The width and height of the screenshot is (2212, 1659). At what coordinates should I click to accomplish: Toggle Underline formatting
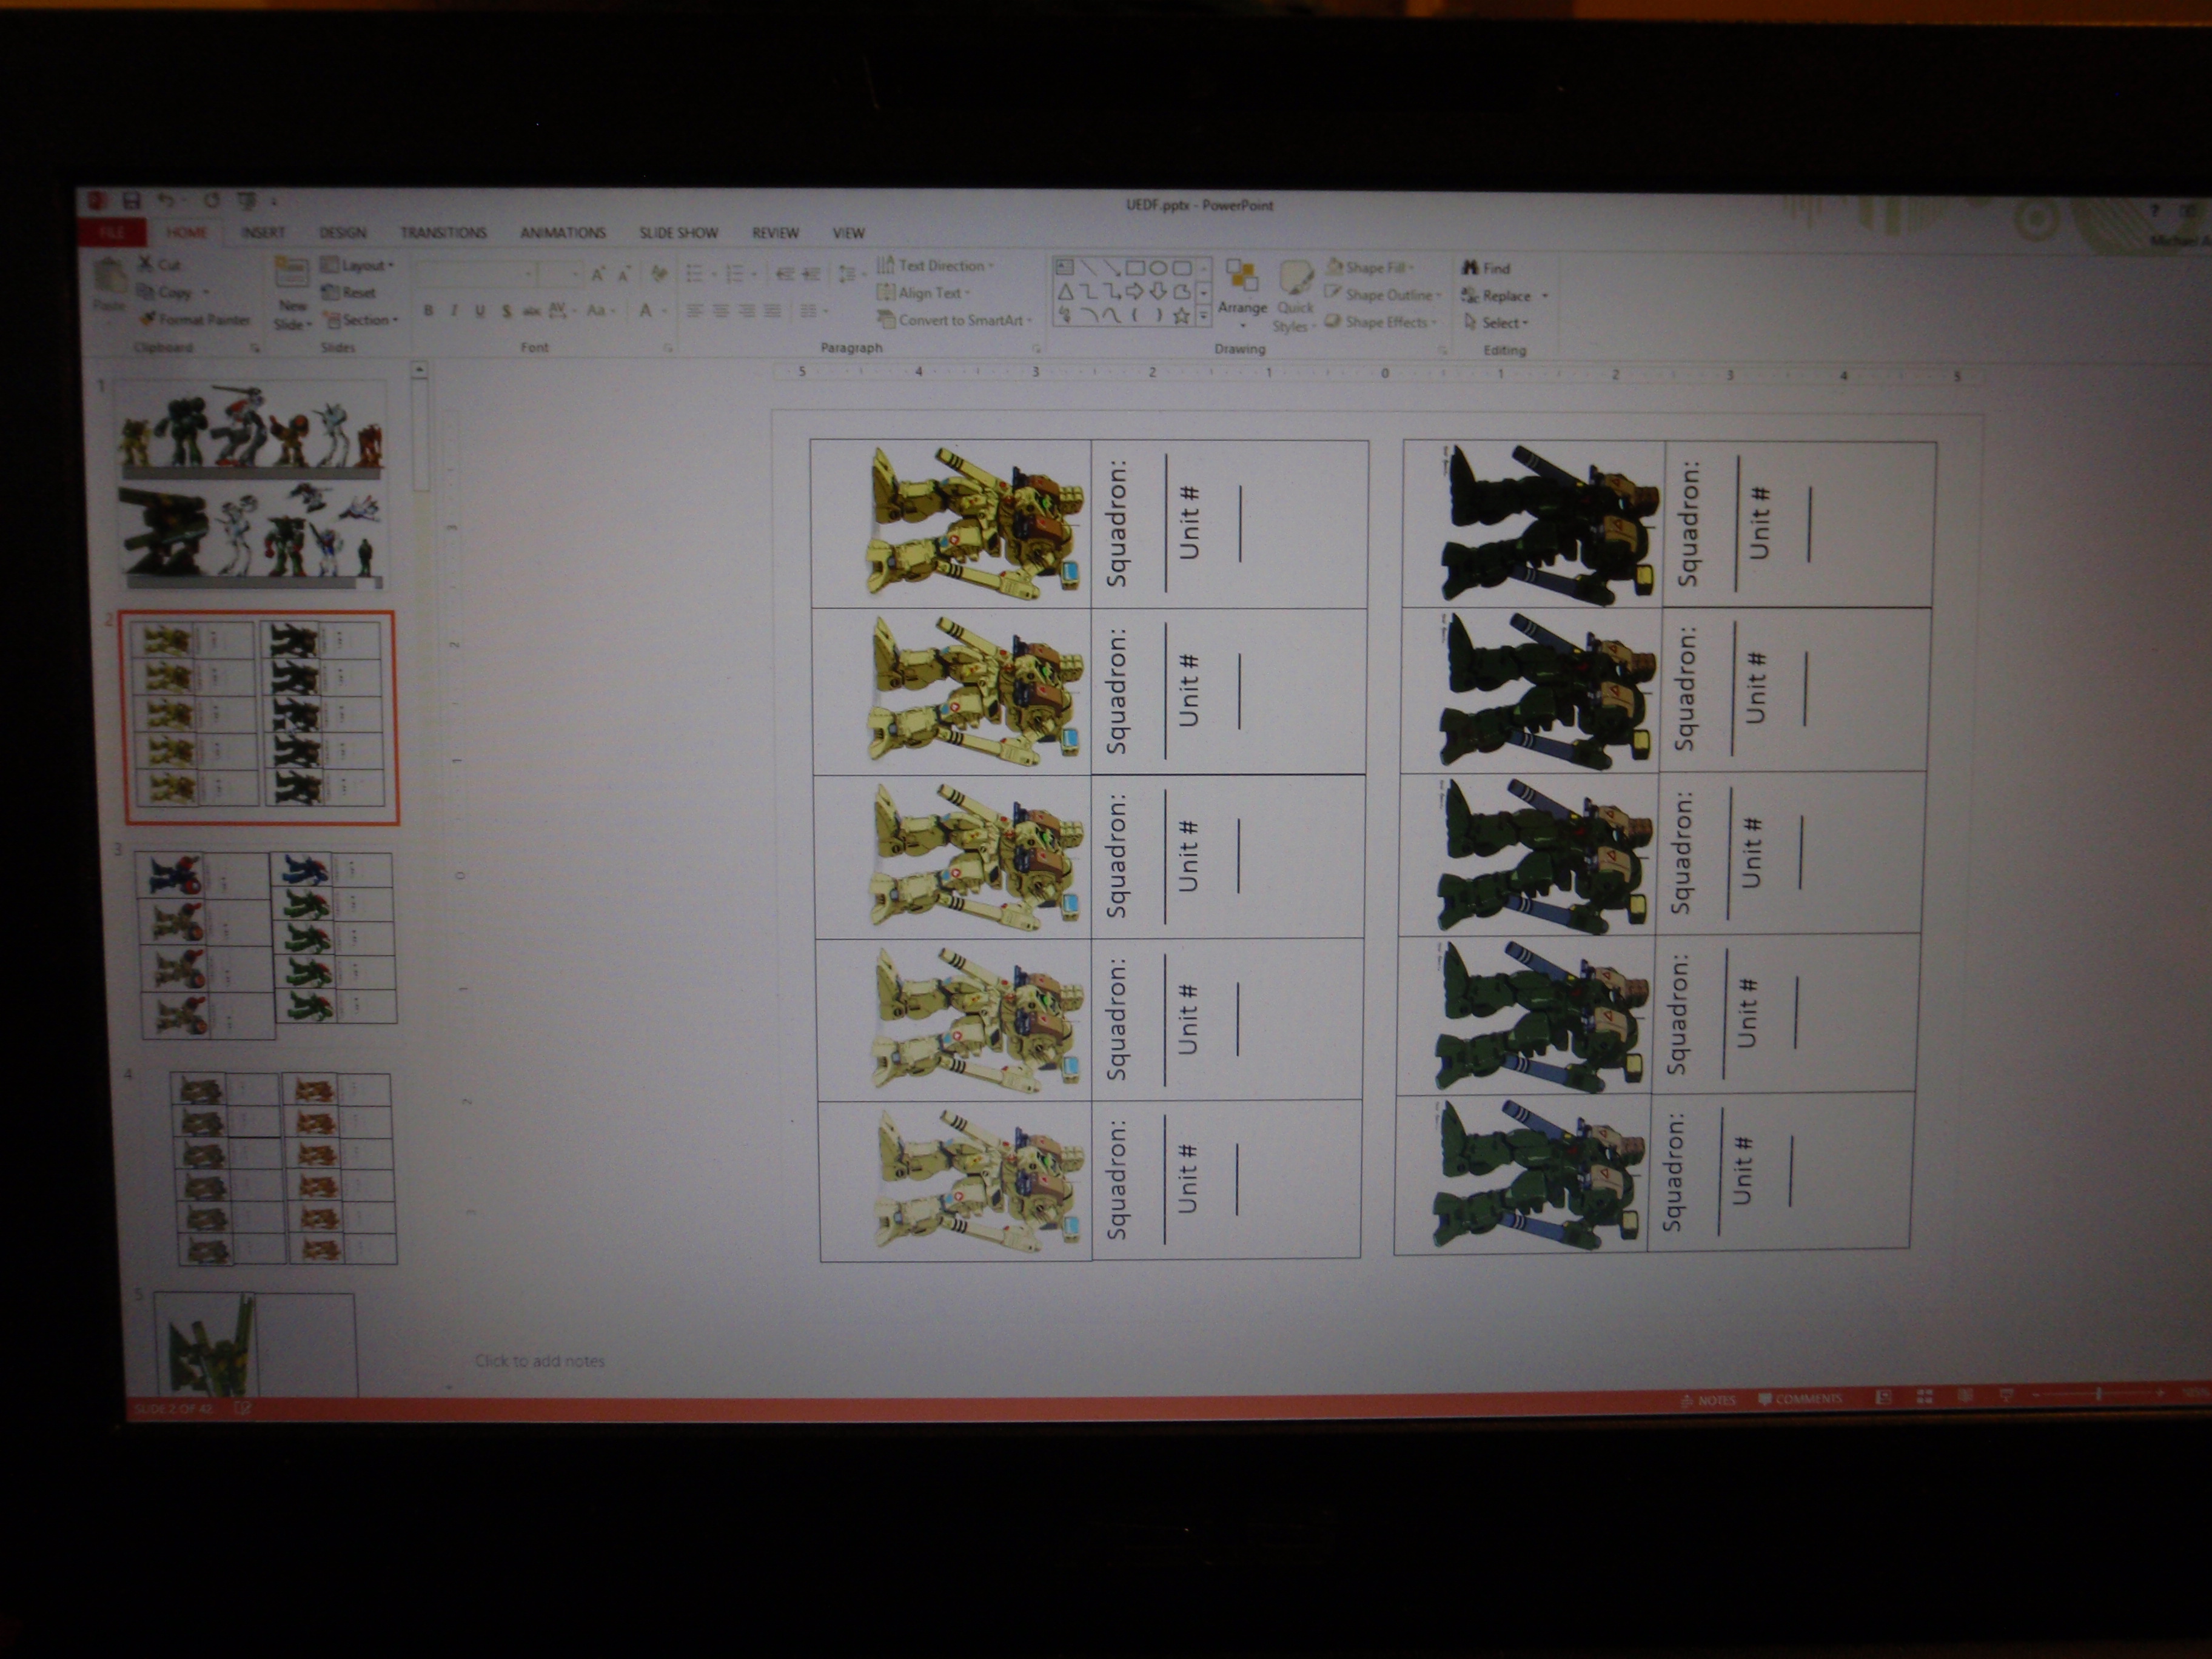pyautogui.click(x=480, y=311)
